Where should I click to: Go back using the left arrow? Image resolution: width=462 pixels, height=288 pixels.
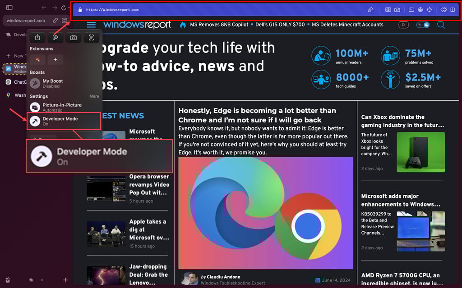[x=44, y=8]
